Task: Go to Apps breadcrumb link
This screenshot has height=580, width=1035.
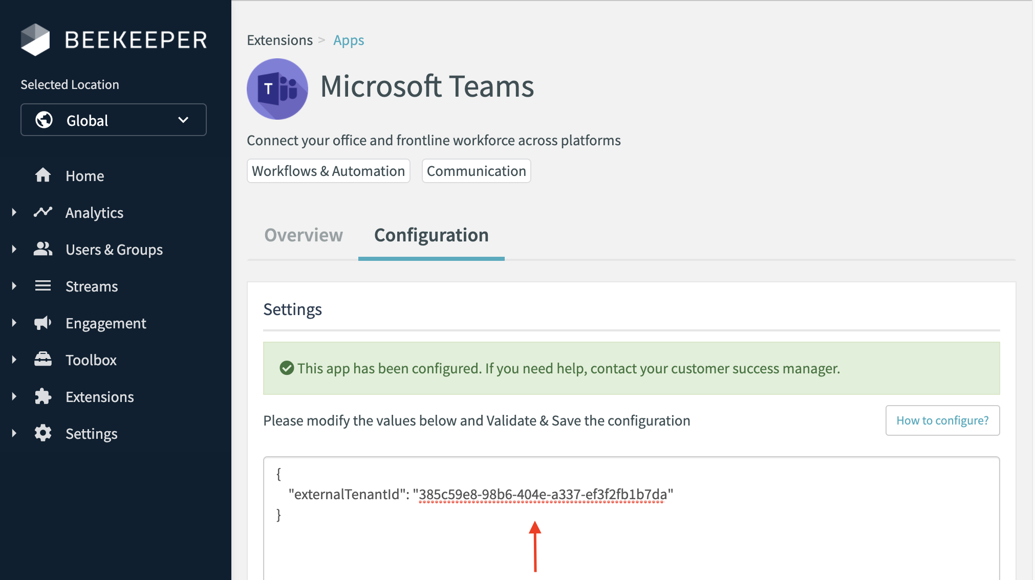Action: tap(349, 40)
